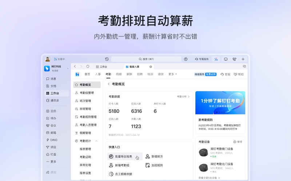Image resolution: width=291 pixels, height=181 pixels.
Task: Open 假期管理 in the side menu
Action: 87,133
